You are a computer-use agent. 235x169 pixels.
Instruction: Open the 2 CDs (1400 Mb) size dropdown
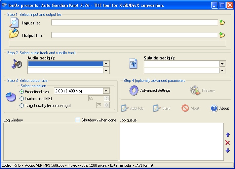click(x=106, y=91)
